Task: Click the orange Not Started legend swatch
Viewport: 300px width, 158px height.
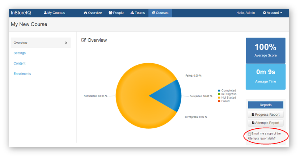Action: 219,98
